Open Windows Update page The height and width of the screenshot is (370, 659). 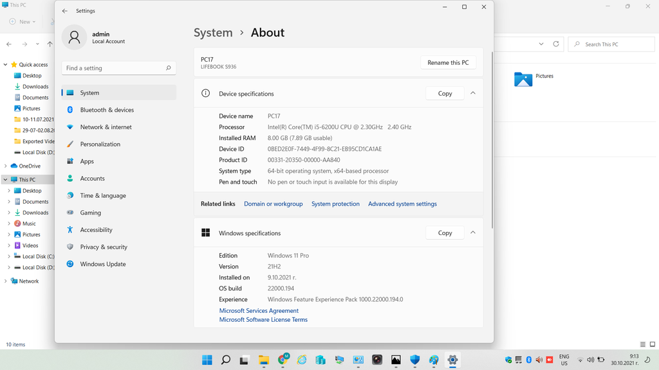point(102,264)
